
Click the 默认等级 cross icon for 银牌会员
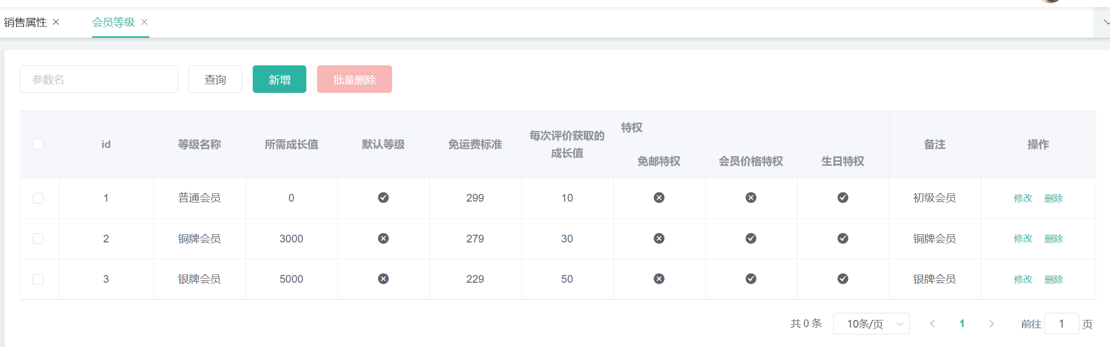(x=383, y=279)
